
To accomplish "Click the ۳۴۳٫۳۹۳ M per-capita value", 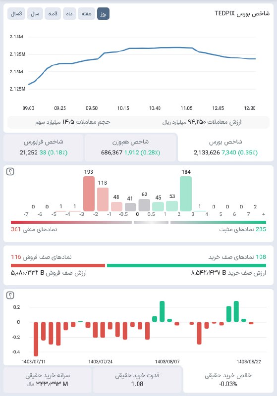I will click(52, 384).
